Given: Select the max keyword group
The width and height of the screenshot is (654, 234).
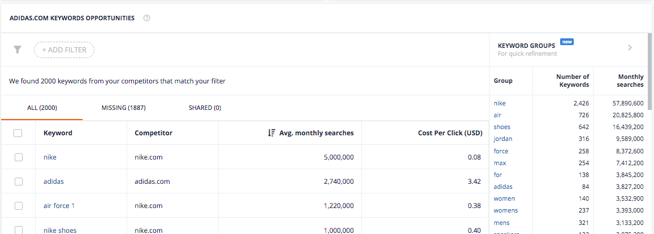Looking at the screenshot, I should pos(500,163).
